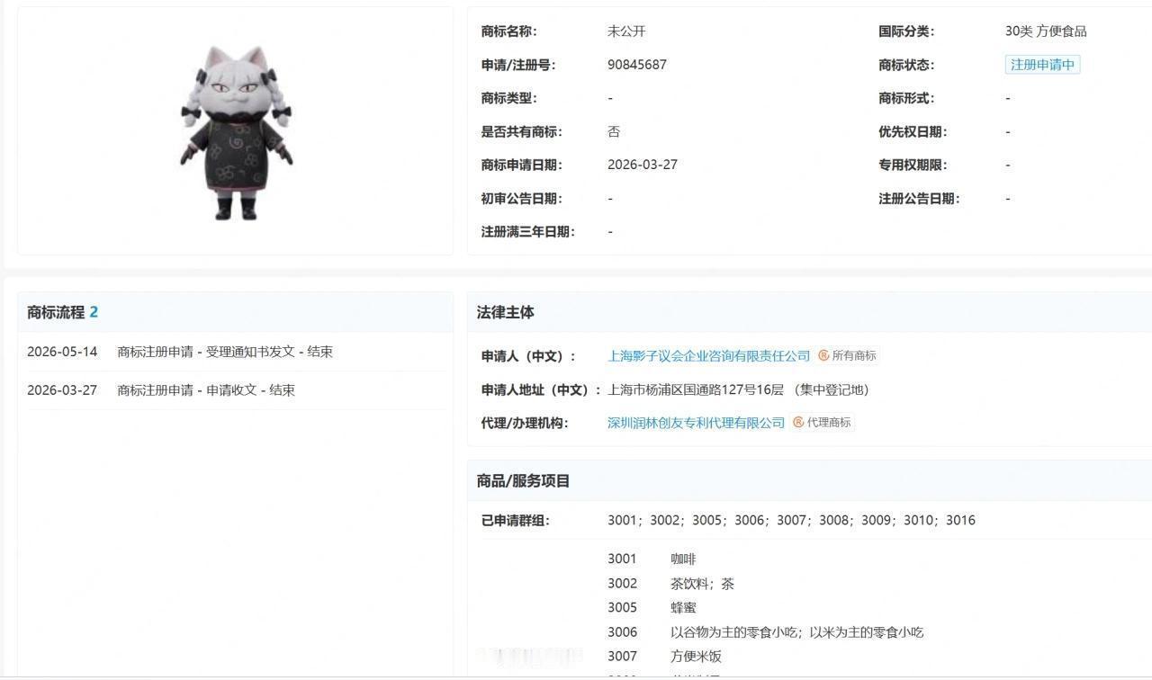
Task: Click the 初审公告日期 field label
Action: coord(522,198)
